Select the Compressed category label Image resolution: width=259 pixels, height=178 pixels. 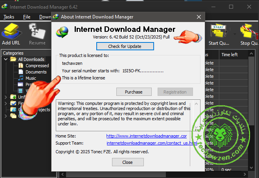(x=37, y=66)
